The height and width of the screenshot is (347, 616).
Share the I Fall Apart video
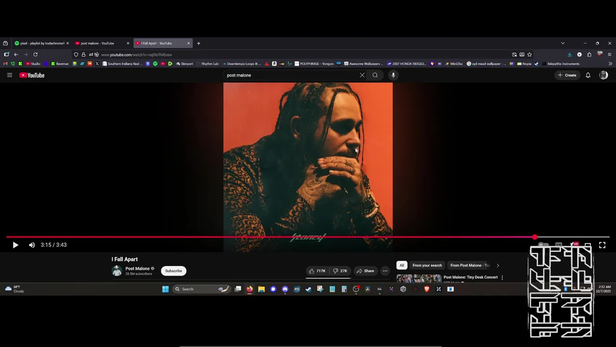point(365,271)
